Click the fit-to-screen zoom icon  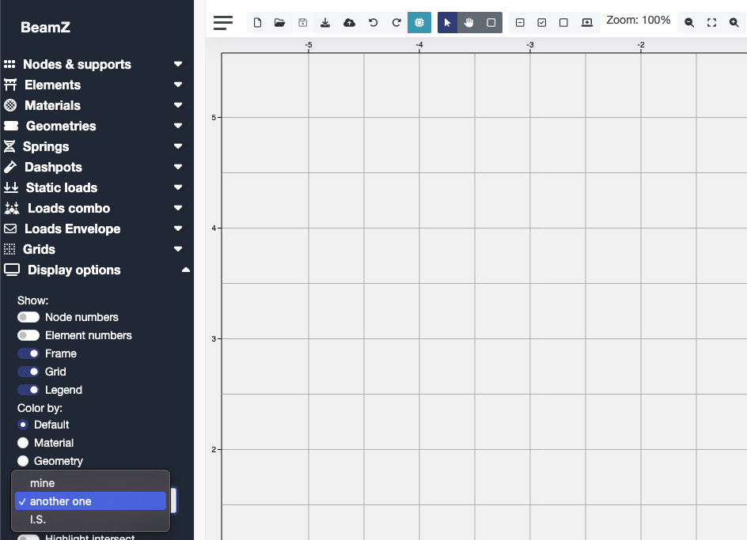(711, 23)
